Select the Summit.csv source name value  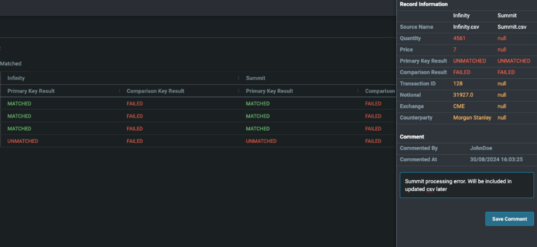coord(512,27)
